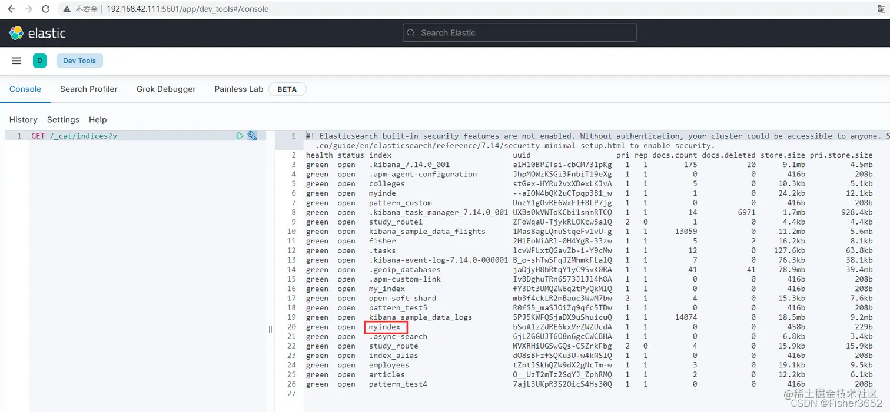This screenshot has width=890, height=412.
Task: Click the GET /_cat/indices?v request line
Action: click(x=74, y=136)
